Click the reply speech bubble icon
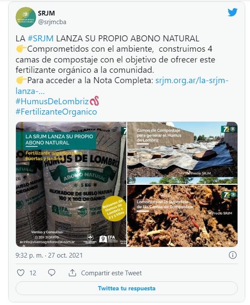250x305 pixels. pos(52,273)
